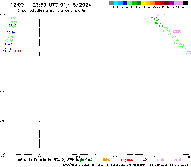Click the wave height value 13.82
Image resolution: width=191 pixels, height=167 pixels.
pyautogui.click(x=178, y=43)
